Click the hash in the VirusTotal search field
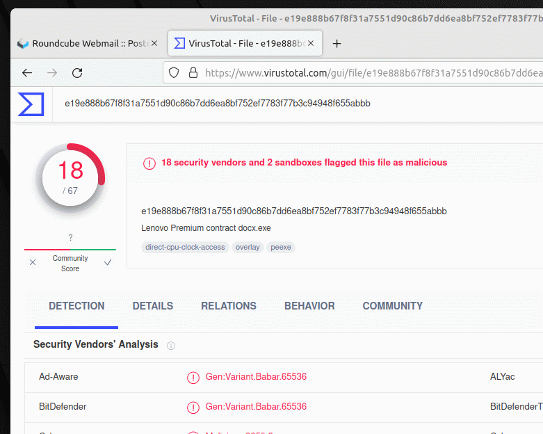This screenshot has height=434, width=543. tap(218, 104)
